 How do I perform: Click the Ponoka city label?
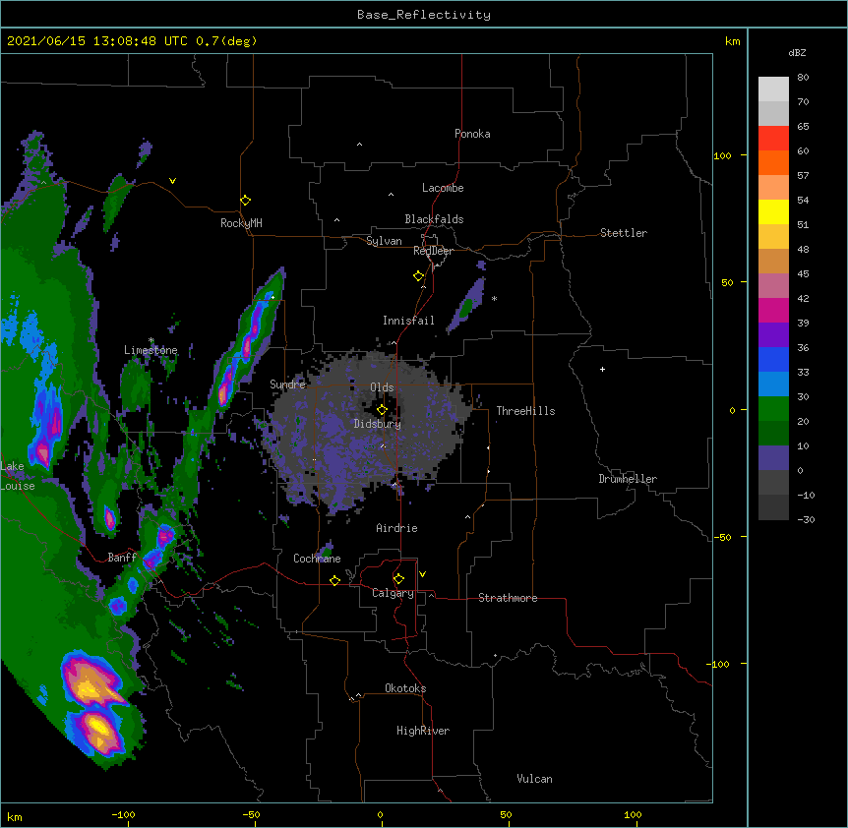[472, 134]
